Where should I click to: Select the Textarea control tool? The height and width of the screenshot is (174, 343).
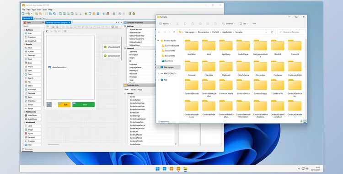[32, 93]
